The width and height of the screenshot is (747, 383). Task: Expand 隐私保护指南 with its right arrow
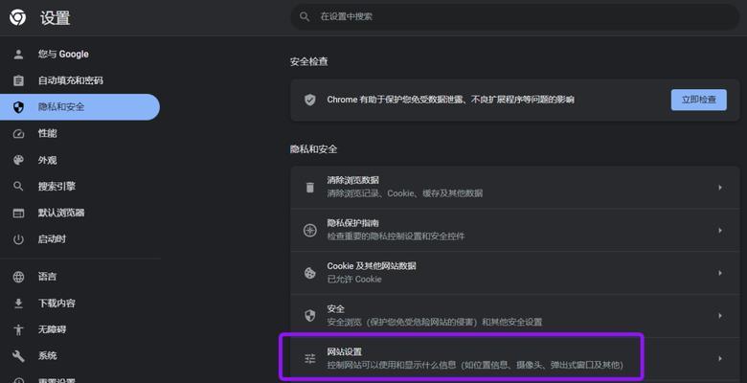click(x=720, y=231)
